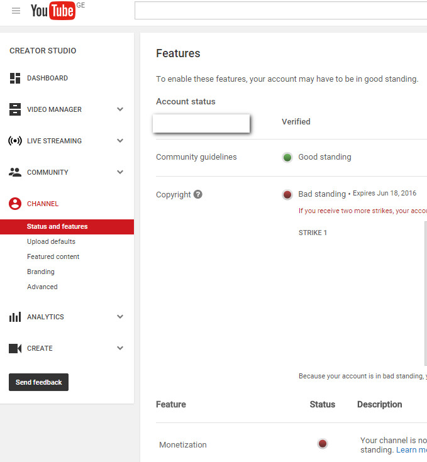The width and height of the screenshot is (427, 462).
Task: Click the red Channel person icon
Action: pos(15,204)
